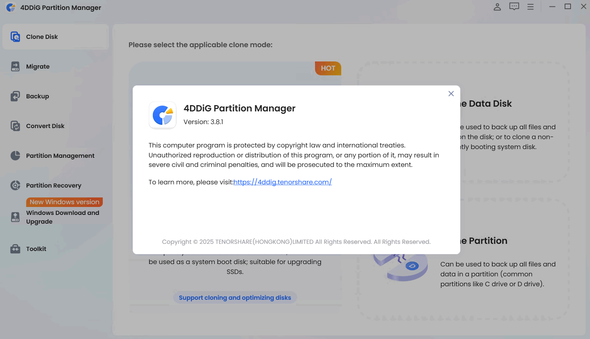Click the Data Disk card heading
This screenshot has height=339, width=590.
tap(486, 103)
